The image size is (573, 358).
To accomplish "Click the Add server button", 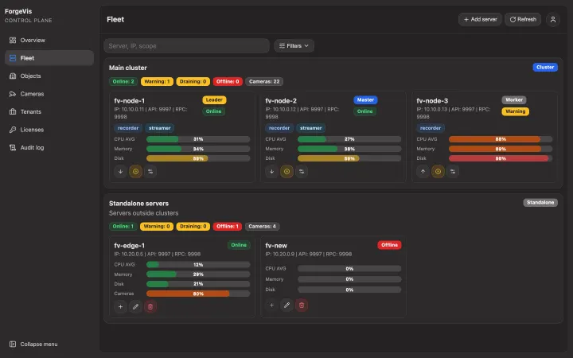I will coord(480,19).
